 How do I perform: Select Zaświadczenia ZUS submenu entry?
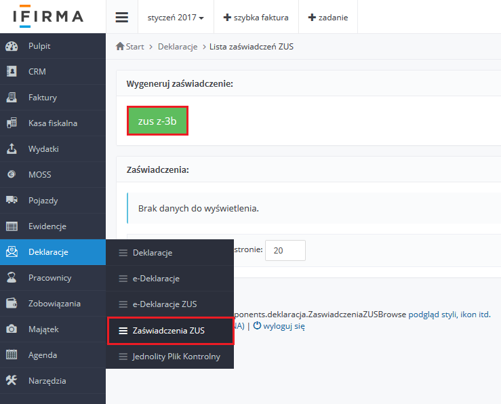(x=170, y=331)
